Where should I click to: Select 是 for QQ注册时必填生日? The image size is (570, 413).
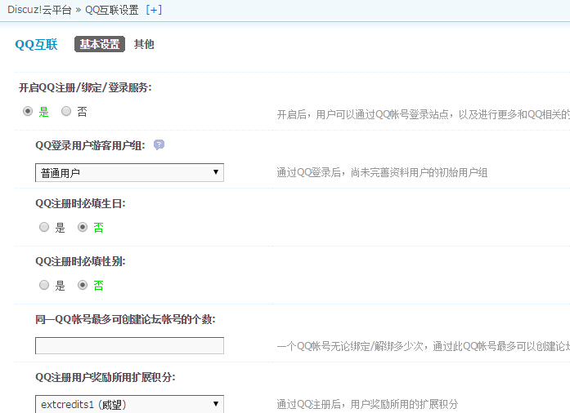[44, 227]
